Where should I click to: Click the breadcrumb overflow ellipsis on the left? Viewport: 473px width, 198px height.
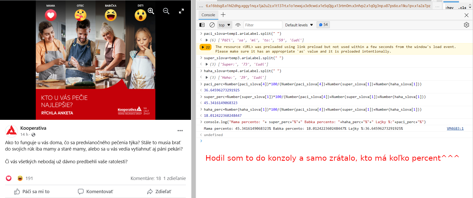pos(201,6)
